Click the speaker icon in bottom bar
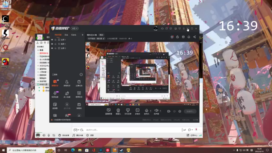 tap(156, 110)
